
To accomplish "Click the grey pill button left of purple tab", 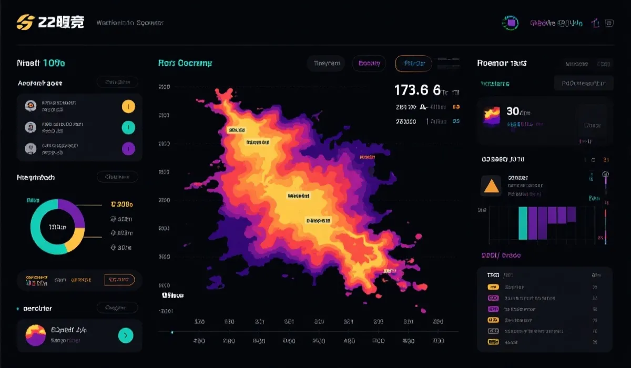I will pyautogui.click(x=326, y=64).
